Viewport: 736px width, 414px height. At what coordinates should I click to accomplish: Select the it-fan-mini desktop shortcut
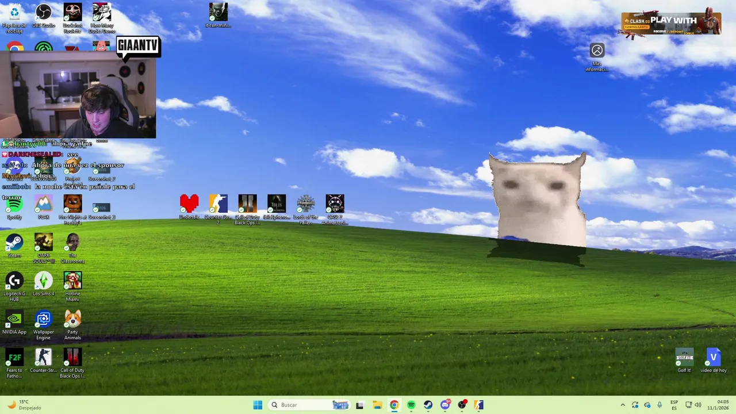click(x=218, y=16)
